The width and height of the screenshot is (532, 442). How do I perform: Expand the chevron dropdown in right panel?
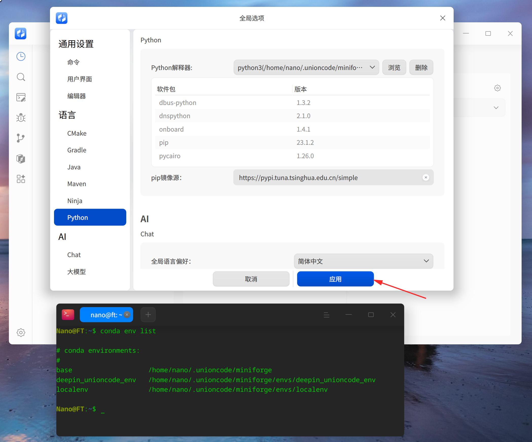496,108
